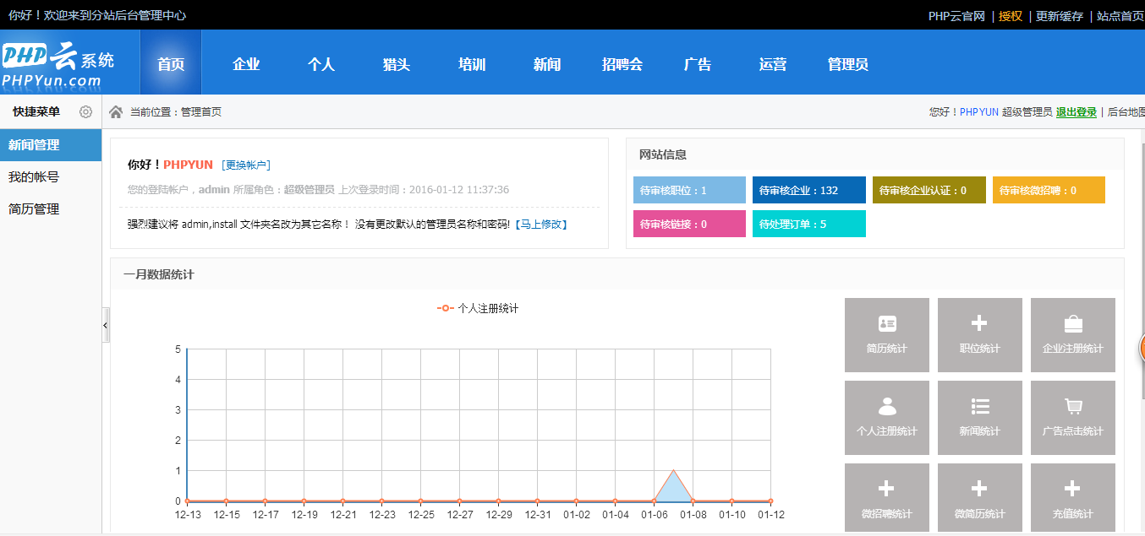Toggle 个人注册统计 series in chart legend
1145x536 pixels.
coord(478,309)
